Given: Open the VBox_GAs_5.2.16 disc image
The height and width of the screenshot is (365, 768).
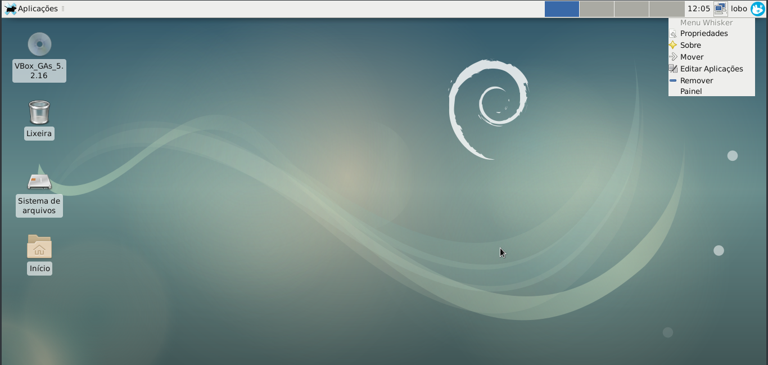Looking at the screenshot, I should pyautogui.click(x=39, y=45).
